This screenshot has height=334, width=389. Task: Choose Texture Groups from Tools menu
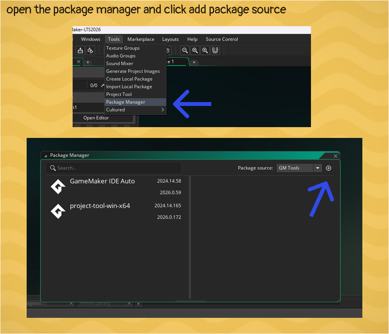click(136, 48)
